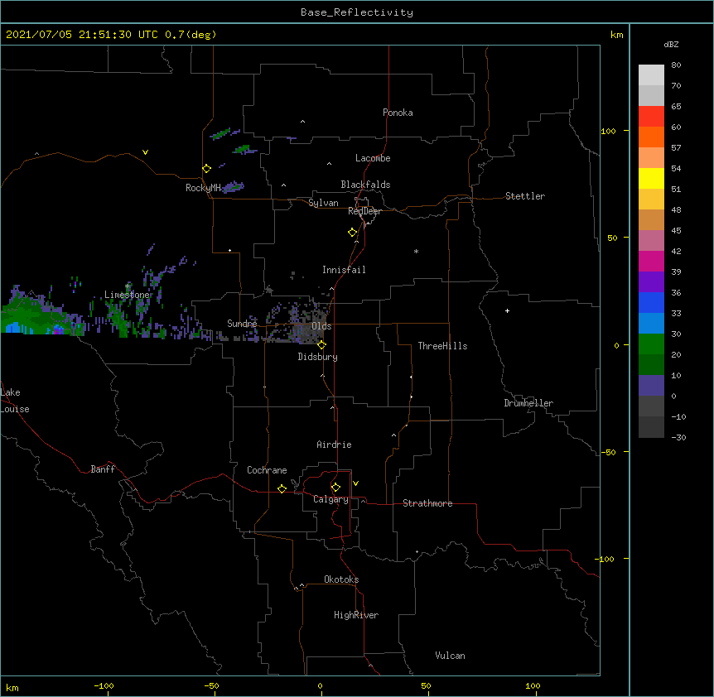Pick the red 65-60 dBZ legend swatch
Viewport: 714px width, 697px height.
pyautogui.click(x=651, y=116)
